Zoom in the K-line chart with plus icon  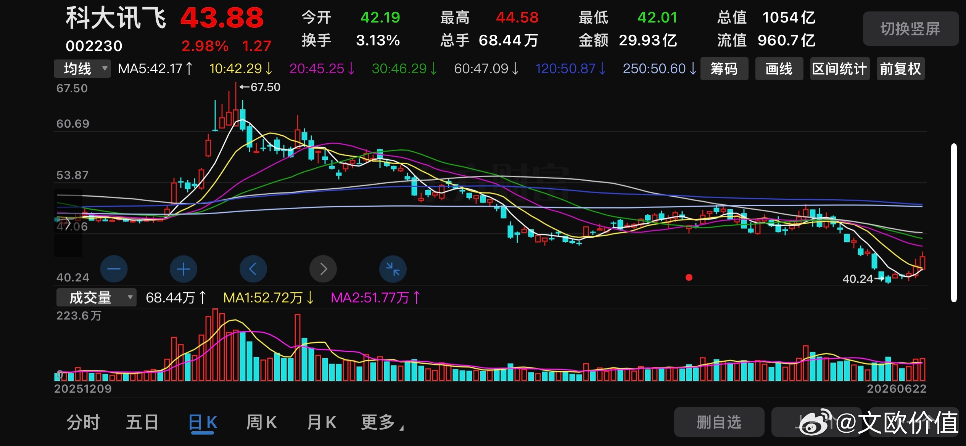[184, 269]
